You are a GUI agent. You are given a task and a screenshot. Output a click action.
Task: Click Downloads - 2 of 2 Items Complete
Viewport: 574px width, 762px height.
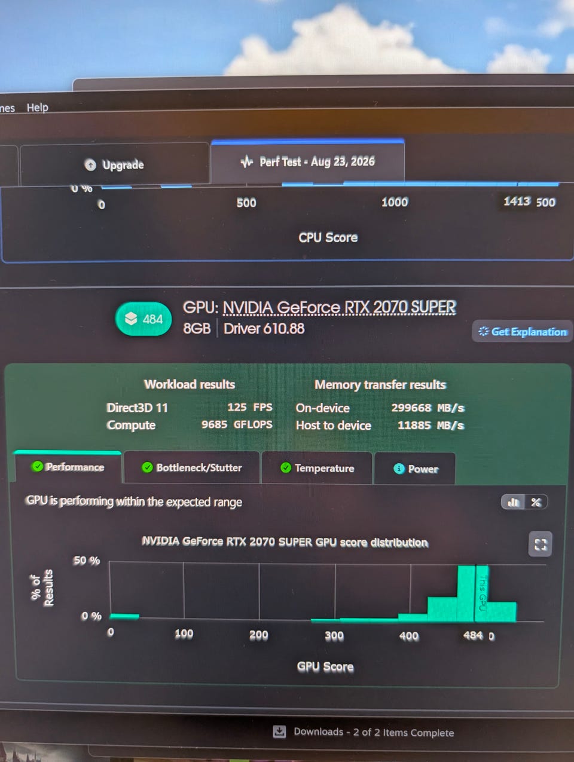tap(374, 732)
